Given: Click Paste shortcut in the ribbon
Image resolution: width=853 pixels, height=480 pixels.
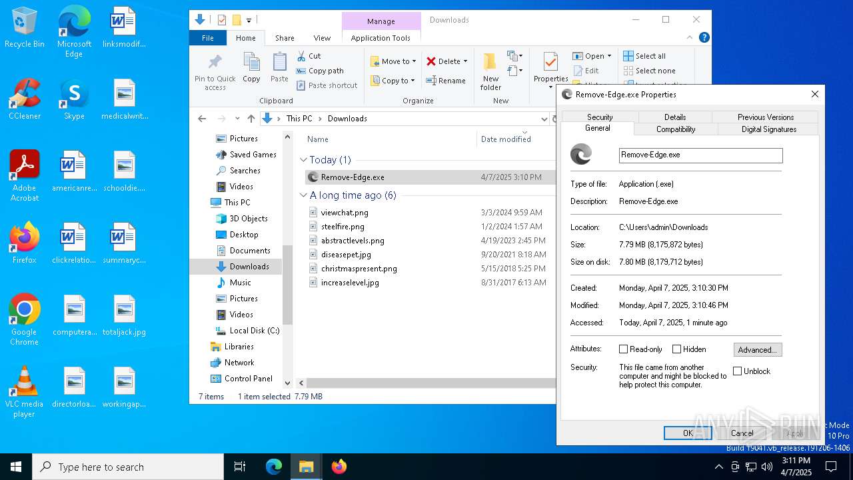Looking at the screenshot, I should pyautogui.click(x=327, y=85).
